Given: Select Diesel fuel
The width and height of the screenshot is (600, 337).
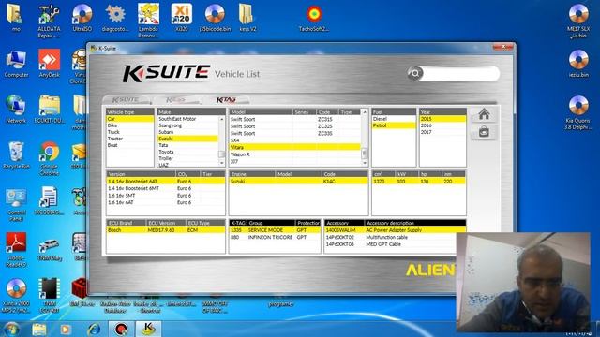Looking at the screenshot, I should coord(394,119).
